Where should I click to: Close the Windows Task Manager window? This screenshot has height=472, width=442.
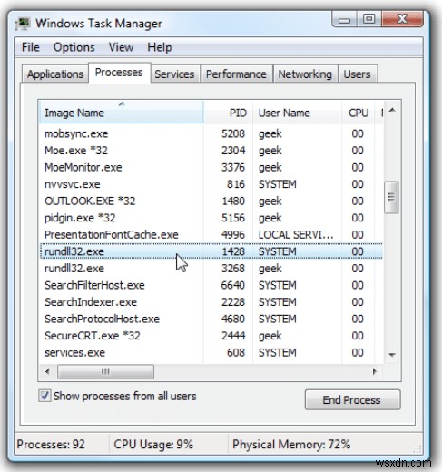pyautogui.click(x=402, y=20)
